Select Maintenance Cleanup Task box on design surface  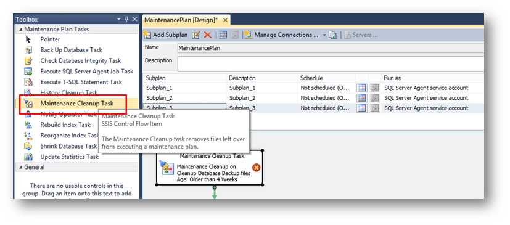[x=210, y=168]
